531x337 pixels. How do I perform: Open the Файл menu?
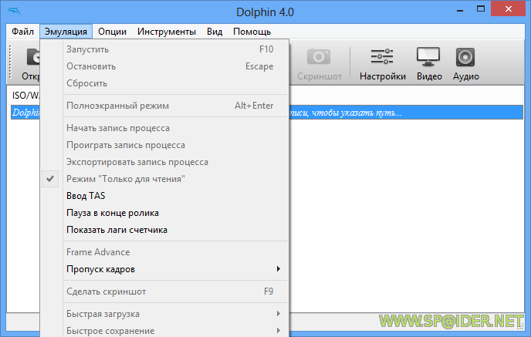(x=22, y=32)
